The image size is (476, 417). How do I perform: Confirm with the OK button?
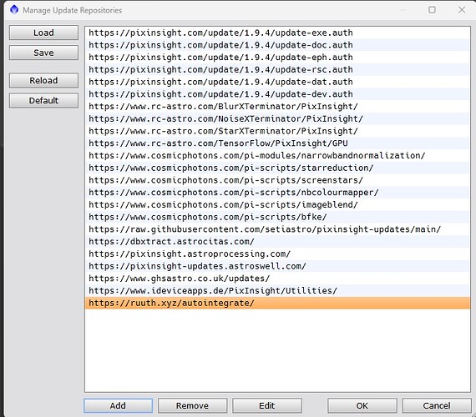(362, 406)
